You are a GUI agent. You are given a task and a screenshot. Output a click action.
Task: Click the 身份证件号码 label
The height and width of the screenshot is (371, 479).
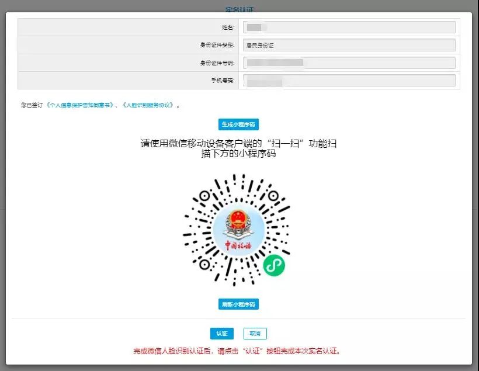coord(217,63)
